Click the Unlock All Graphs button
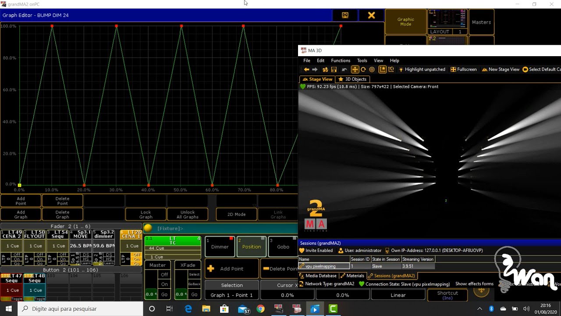The width and height of the screenshot is (561, 316). coord(188,214)
